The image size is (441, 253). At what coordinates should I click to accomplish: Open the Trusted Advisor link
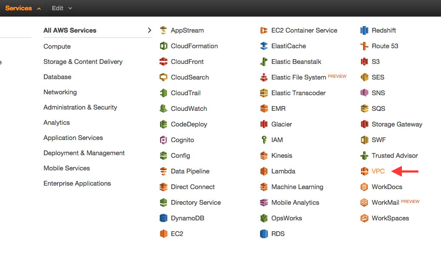394,156
